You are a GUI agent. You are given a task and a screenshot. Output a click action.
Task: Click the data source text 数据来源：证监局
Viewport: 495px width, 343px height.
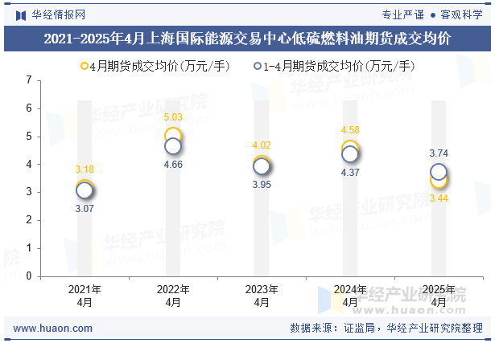pyautogui.click(x=332, y=329)
